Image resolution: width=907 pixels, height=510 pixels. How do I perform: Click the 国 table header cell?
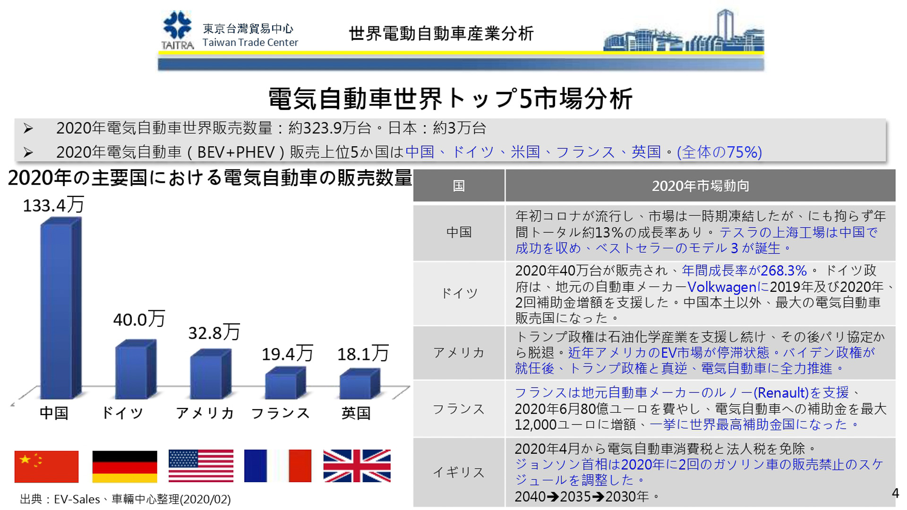[x=457, y=186]
